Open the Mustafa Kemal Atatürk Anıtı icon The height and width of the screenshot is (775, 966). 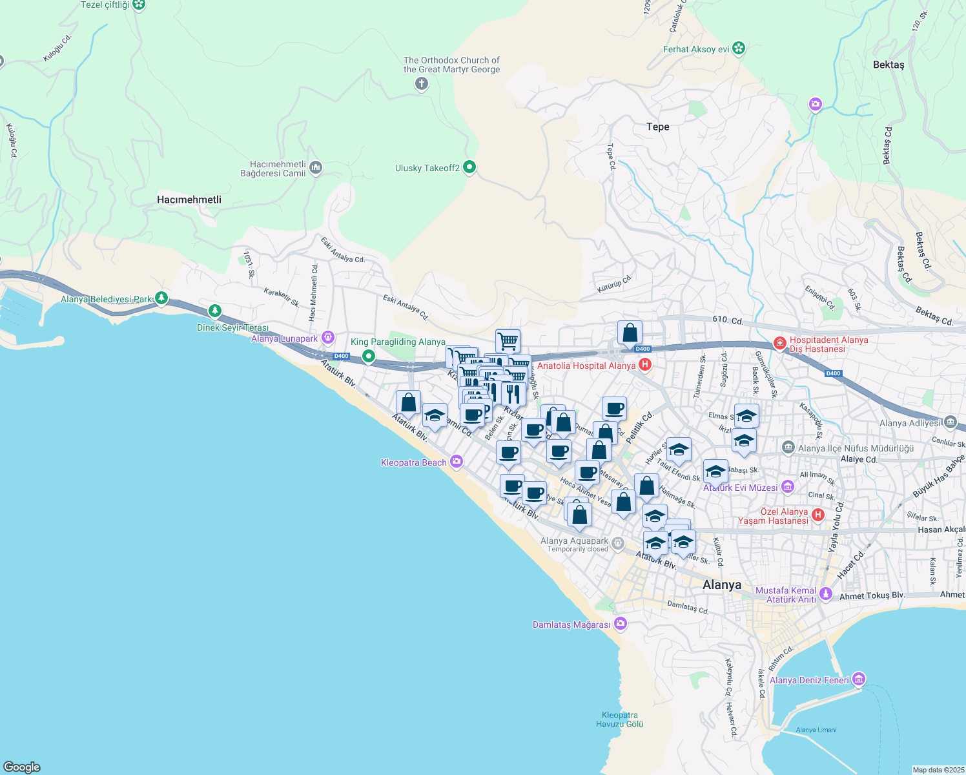(x=826, y=594)
